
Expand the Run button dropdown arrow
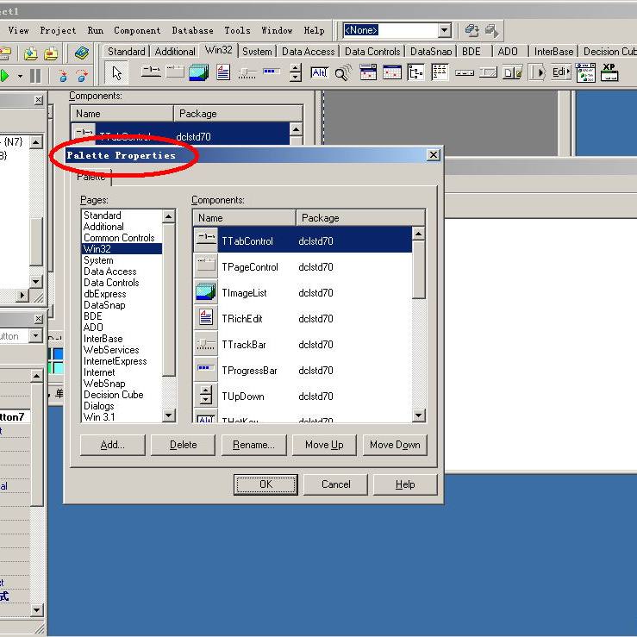pyautogui.click(x=20, y=76)
